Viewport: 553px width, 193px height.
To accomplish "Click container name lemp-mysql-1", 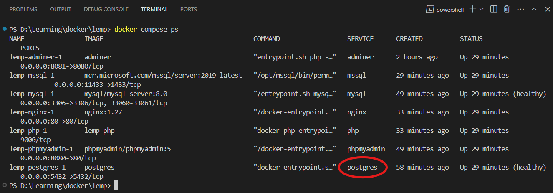I will click(x=32, y=94).
